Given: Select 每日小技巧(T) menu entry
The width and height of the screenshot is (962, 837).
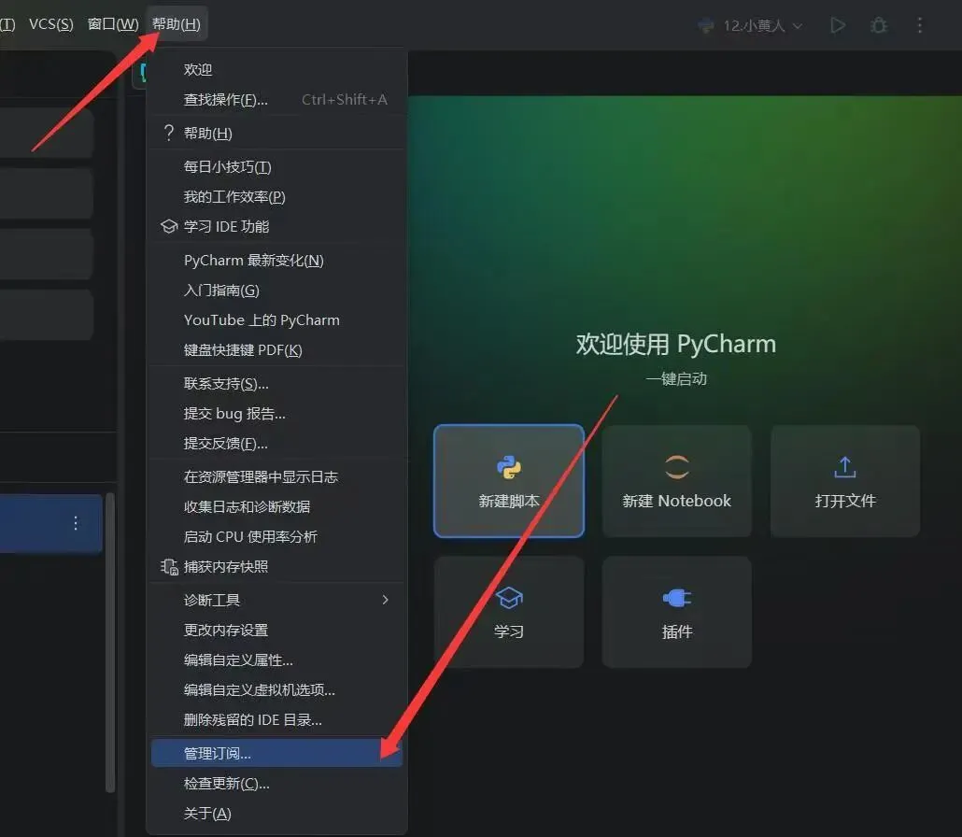Looking at the screenshot, I should pos(276,166).
